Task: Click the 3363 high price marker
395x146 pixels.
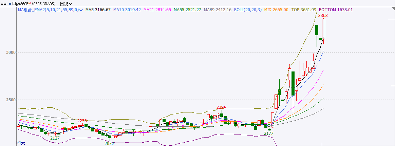Action: point(323,16)
